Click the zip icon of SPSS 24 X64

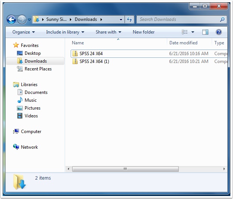pyautogui.click(x=75, y=53)
